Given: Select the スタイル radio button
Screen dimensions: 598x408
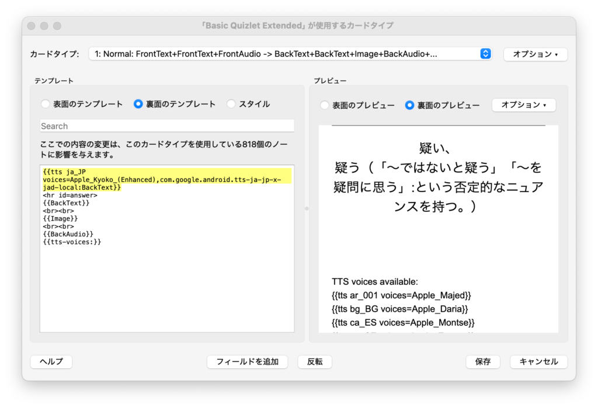Looking at the screenshot, I should (231, 104).
